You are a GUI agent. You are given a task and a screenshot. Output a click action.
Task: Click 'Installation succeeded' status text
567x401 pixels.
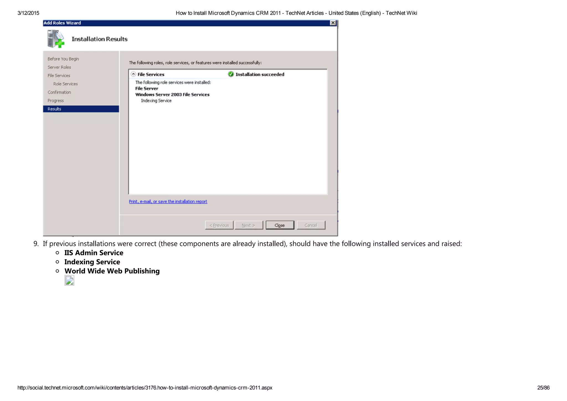(260, 74)
